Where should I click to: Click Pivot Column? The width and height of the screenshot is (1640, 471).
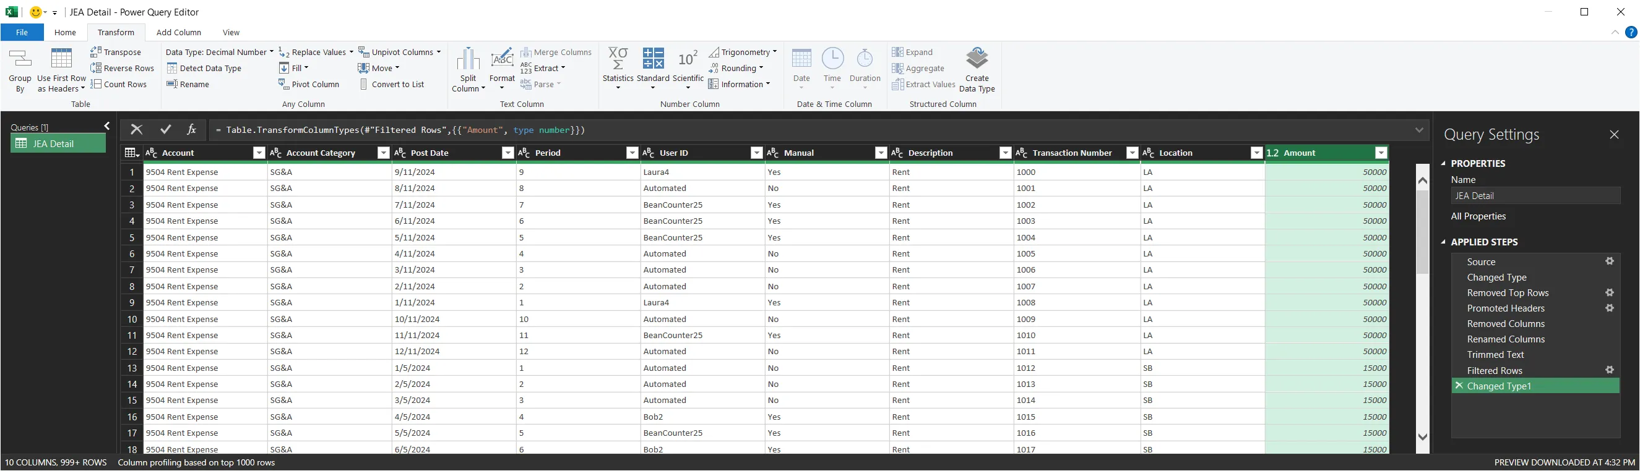click(x=309, y=84)
